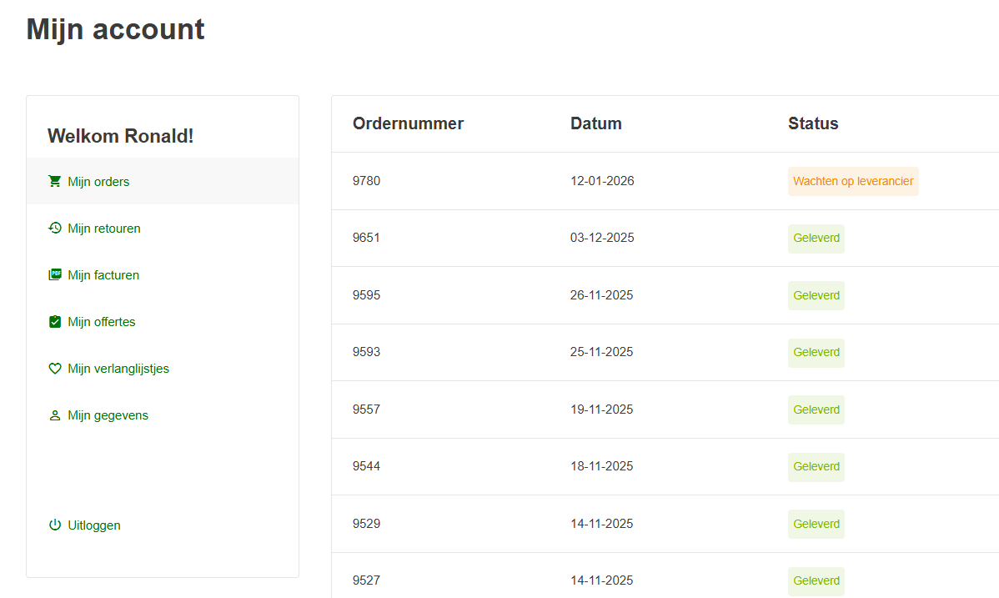Click the PDF icon beside Mijn facturen
Screen dimensions: 999x598
pos(55,274)
